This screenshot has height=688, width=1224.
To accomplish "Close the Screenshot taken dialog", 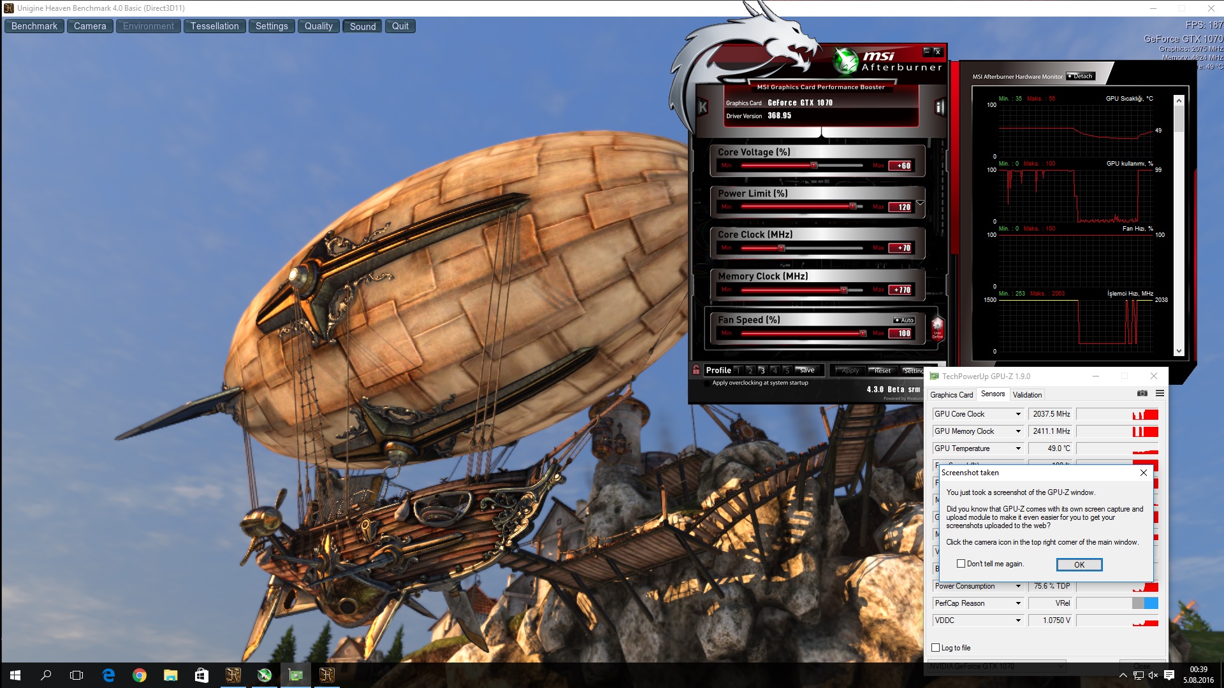I will (1144, 473).
